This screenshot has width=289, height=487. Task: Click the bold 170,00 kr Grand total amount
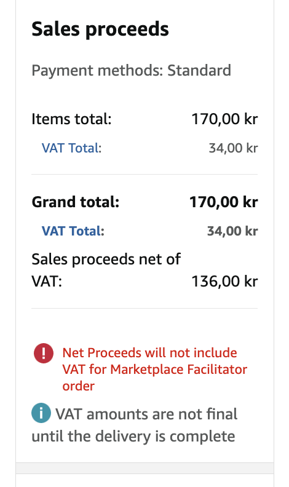pos(223,202)
